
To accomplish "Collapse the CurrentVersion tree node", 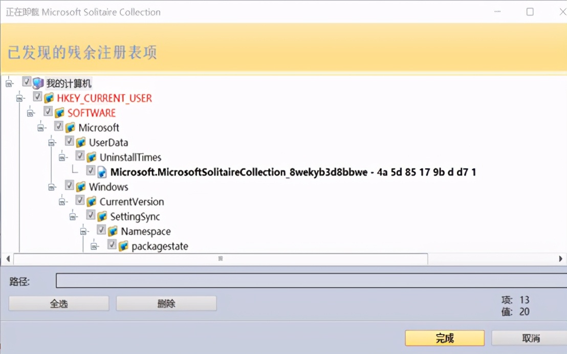I will pos(62,202).
